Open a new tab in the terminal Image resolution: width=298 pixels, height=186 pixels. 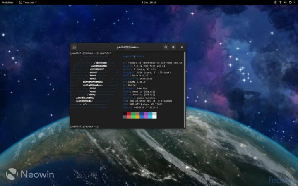[74, 47]
